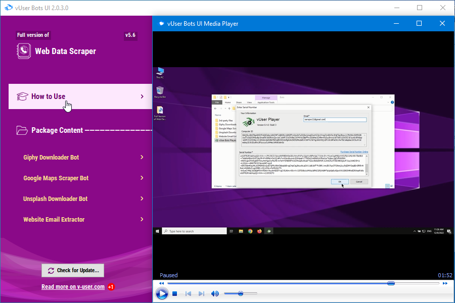The height and width of the screenshot is (303, 455).
Task: Click the Web Data Scraper logo icon
Action: (x=24, y=51)
